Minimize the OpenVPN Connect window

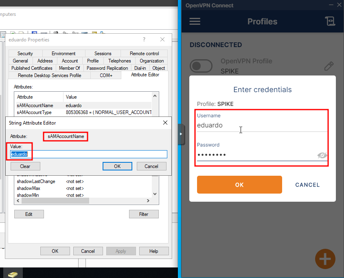coord(331,5)
